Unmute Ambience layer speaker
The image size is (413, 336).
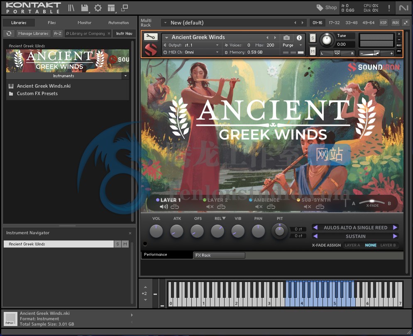(259, 207)
